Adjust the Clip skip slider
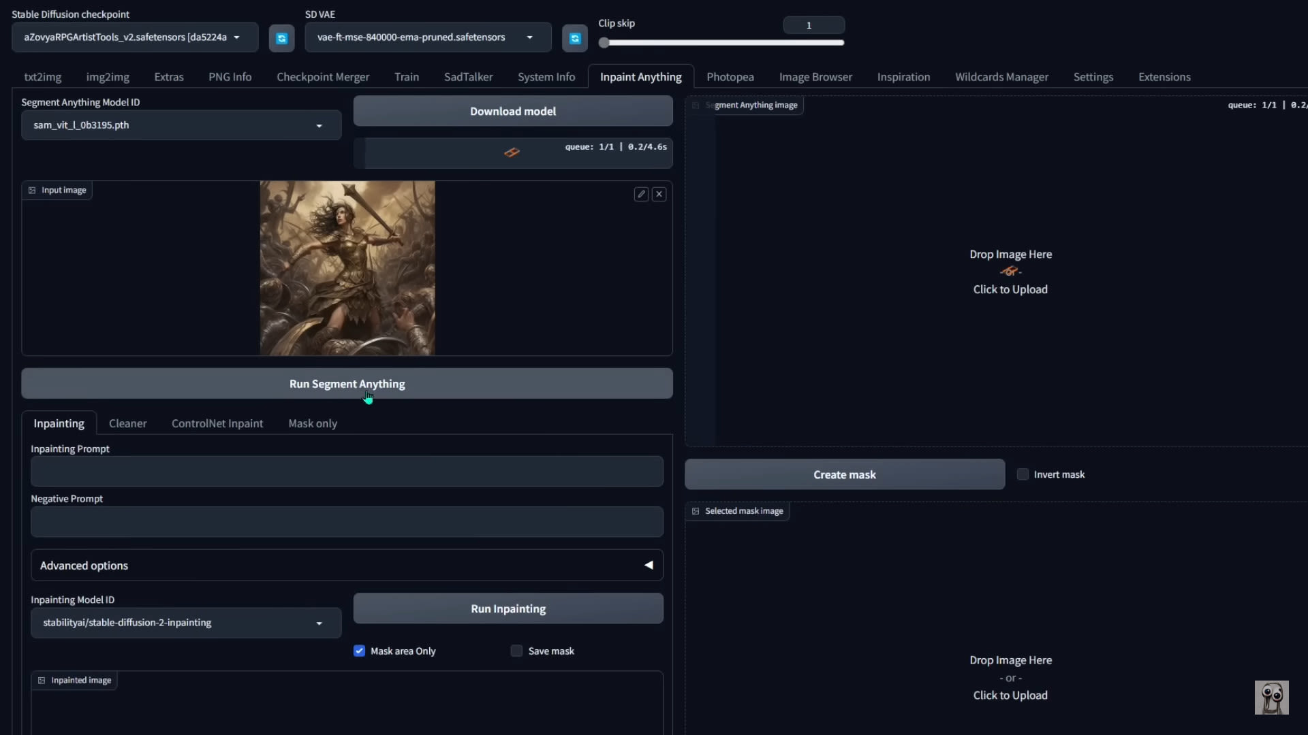Image resolution: width=1308 pixels, height=735 pixels. coord(604,43)
